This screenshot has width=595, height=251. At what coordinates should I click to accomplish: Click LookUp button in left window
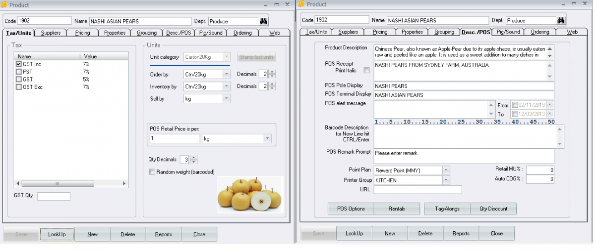click(57, 234)
